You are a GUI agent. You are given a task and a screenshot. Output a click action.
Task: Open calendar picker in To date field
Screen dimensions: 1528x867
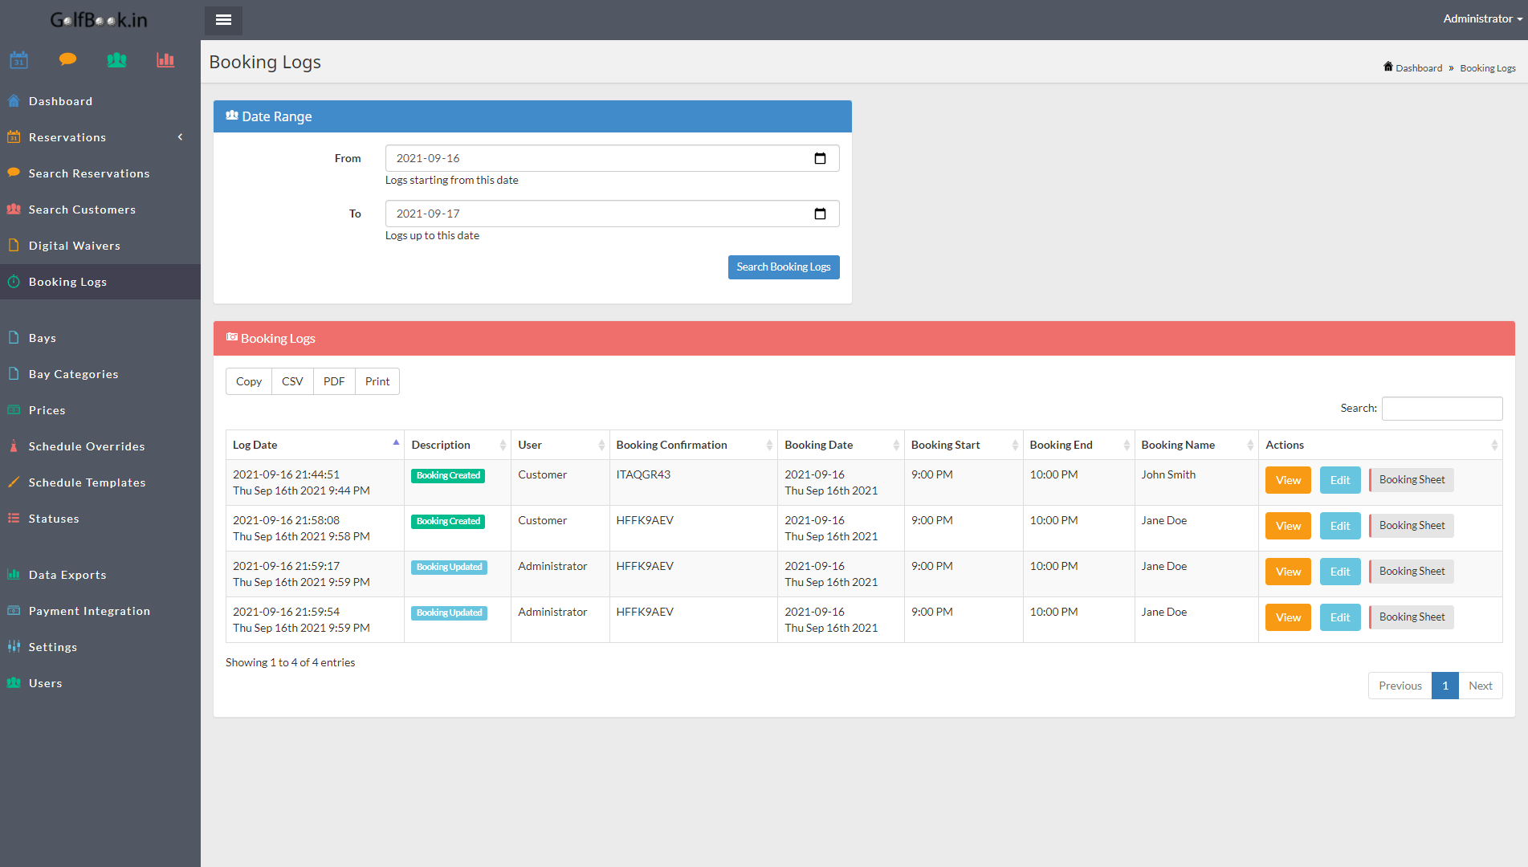coord(820,214)
